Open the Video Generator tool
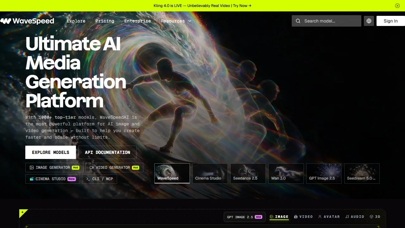The width and height of the screenshot is (405, 228). [114, 168]
